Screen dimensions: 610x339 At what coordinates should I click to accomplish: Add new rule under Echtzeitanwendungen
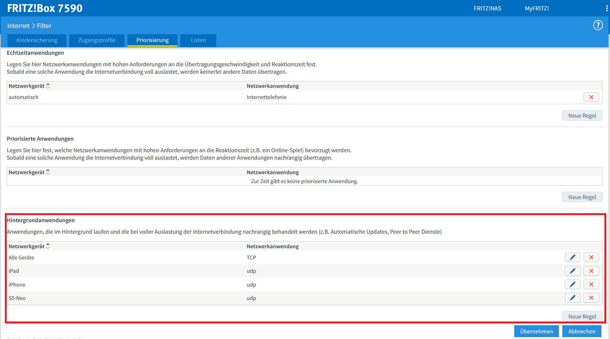pyautogui.click(x=582, y=116)
